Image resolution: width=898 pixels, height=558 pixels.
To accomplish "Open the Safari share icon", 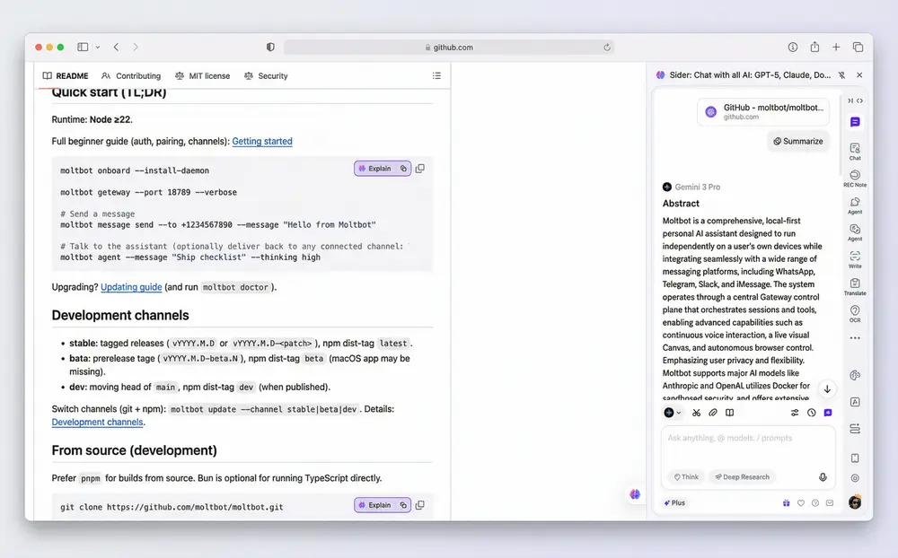I will pyautogui.click(x=814, y=47).
